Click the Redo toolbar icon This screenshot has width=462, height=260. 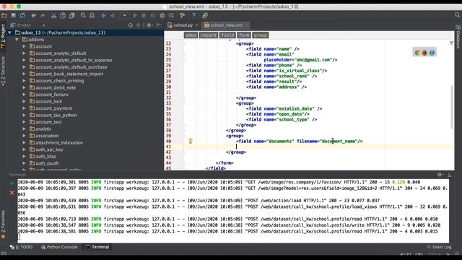click(43, 15)
